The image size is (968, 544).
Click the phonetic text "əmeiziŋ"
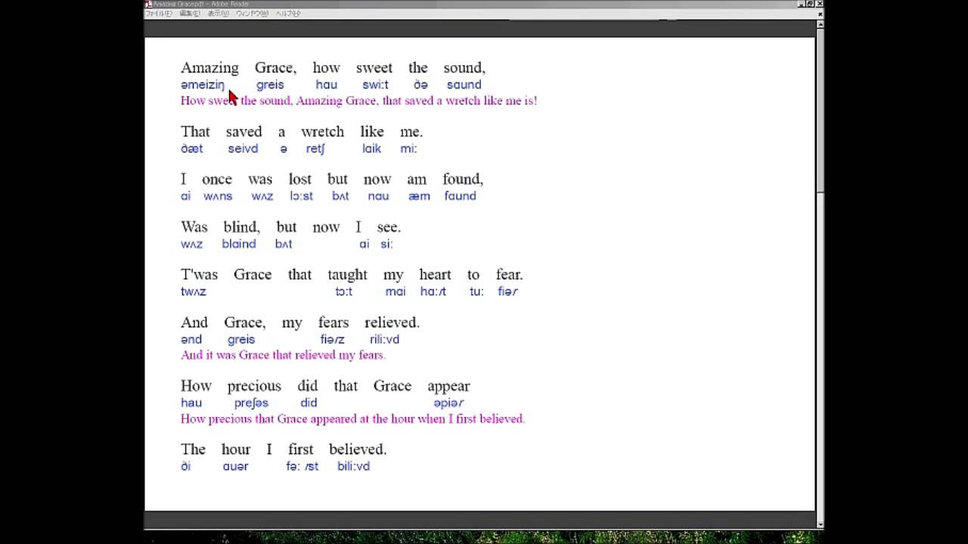point(203,85)
